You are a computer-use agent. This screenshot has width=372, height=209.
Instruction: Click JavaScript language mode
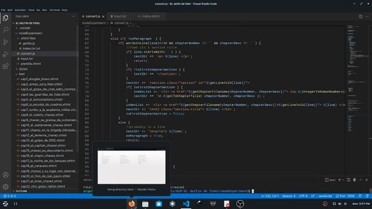click(325, 196)
